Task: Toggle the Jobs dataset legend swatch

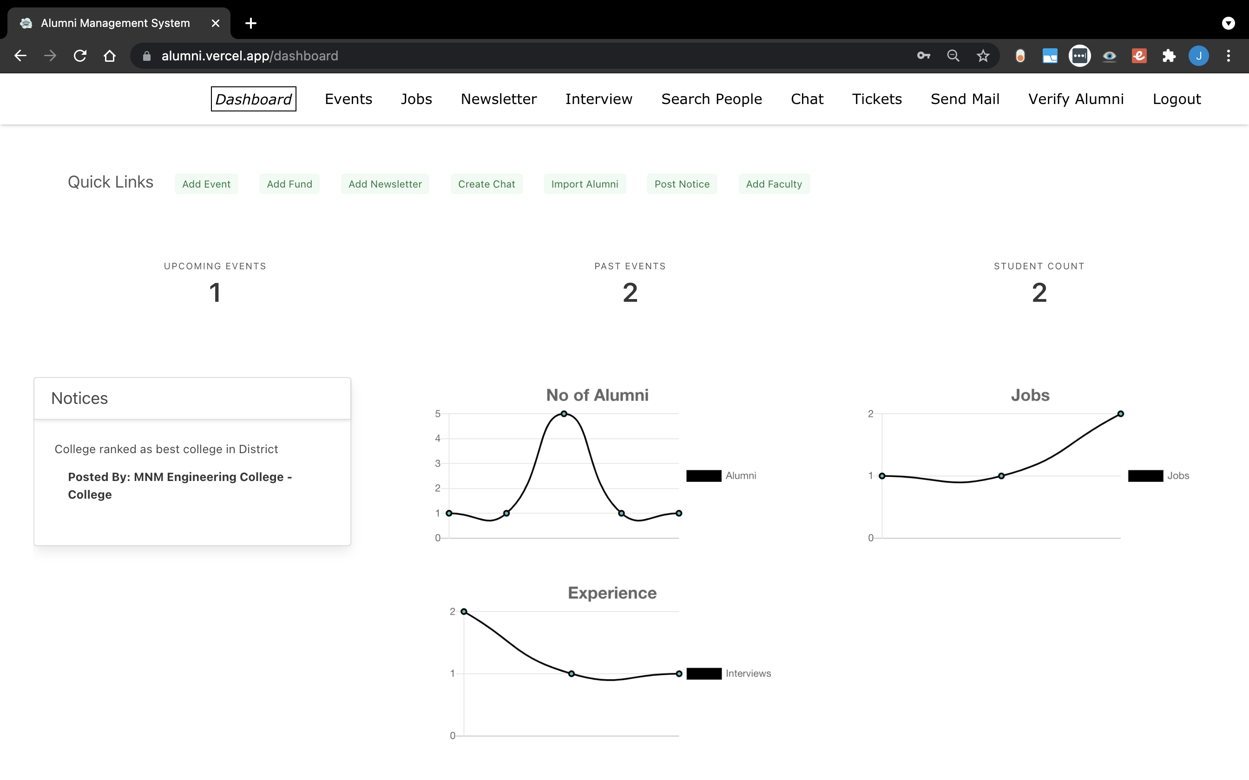Action: [x=1145, y=475]
